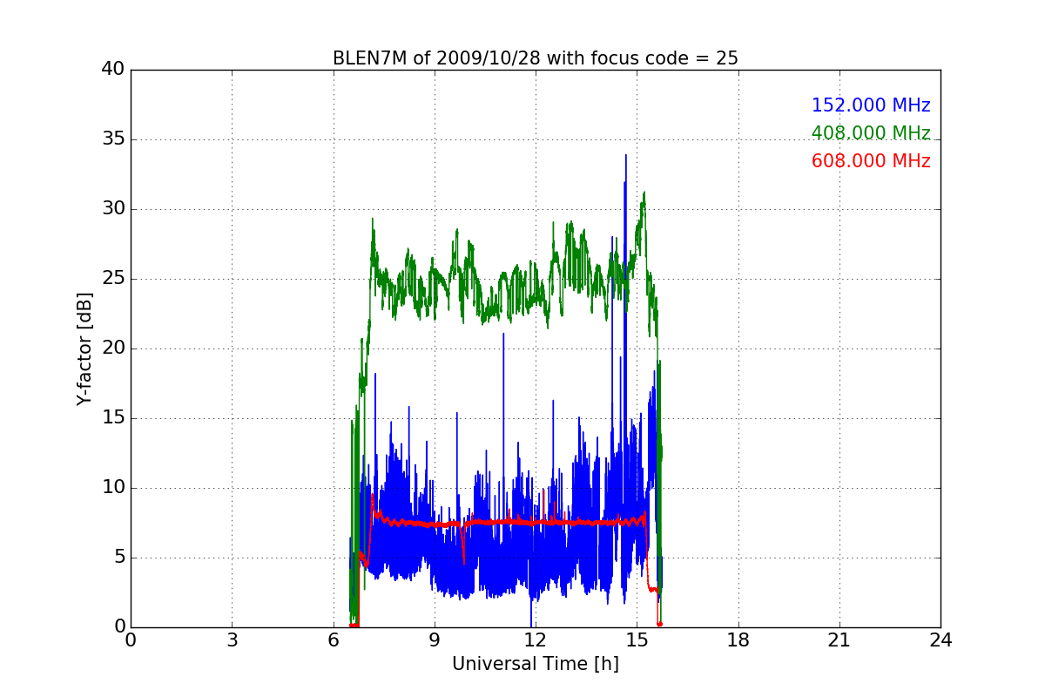Click y-axis tick label 20
Image resolution: width=1045 pixels, height=697 pixels.
click(113, 348)
